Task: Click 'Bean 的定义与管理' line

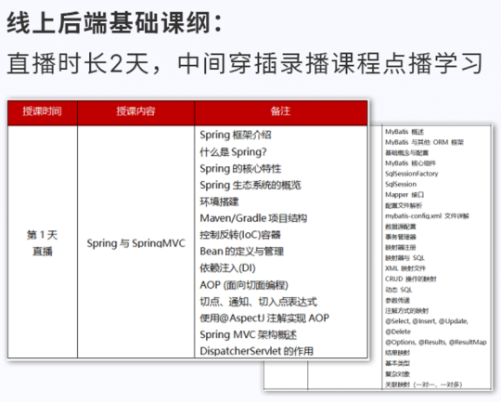Action: 241,252
